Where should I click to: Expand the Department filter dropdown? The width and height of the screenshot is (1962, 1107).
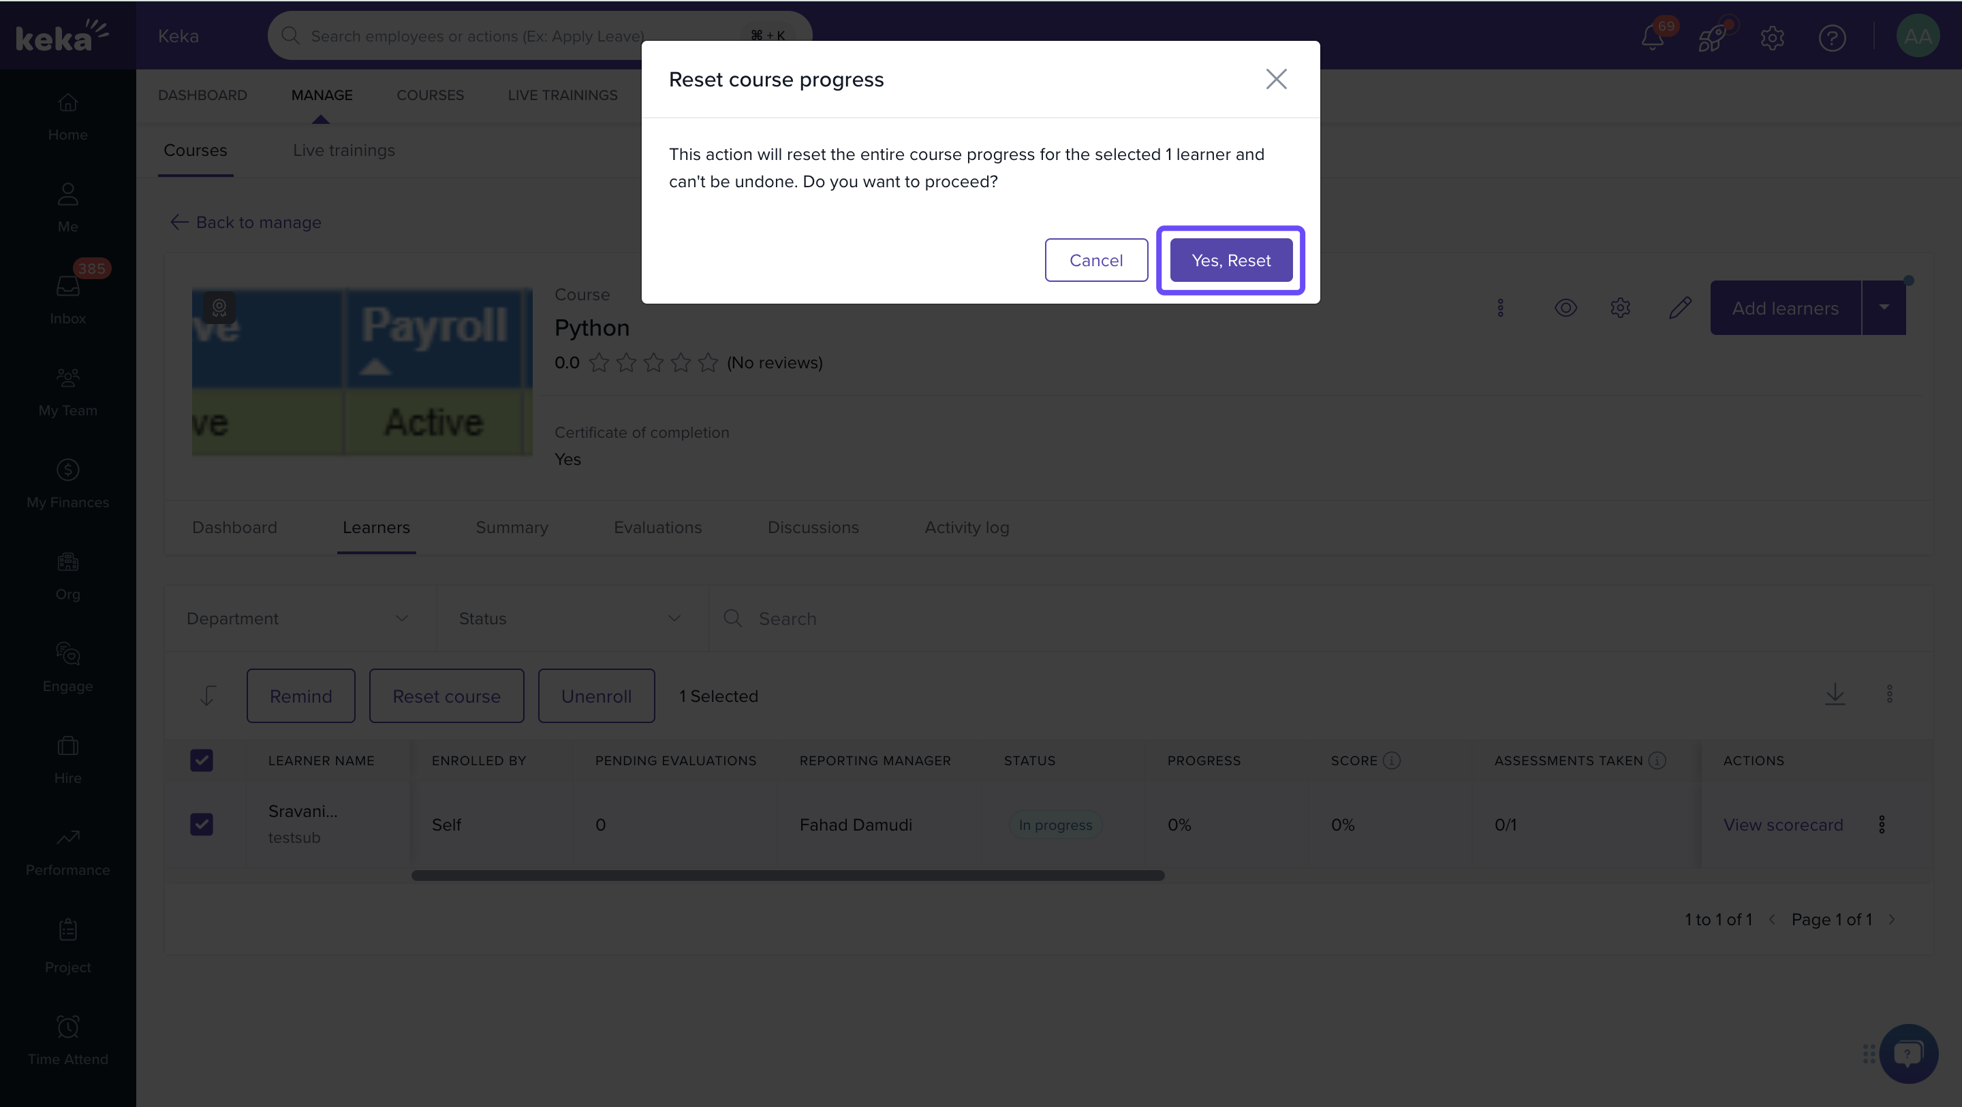(x=298, y=618)
